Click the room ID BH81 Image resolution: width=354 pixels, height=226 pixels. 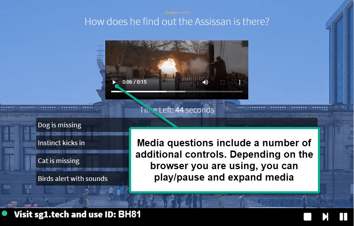(129, 214)
